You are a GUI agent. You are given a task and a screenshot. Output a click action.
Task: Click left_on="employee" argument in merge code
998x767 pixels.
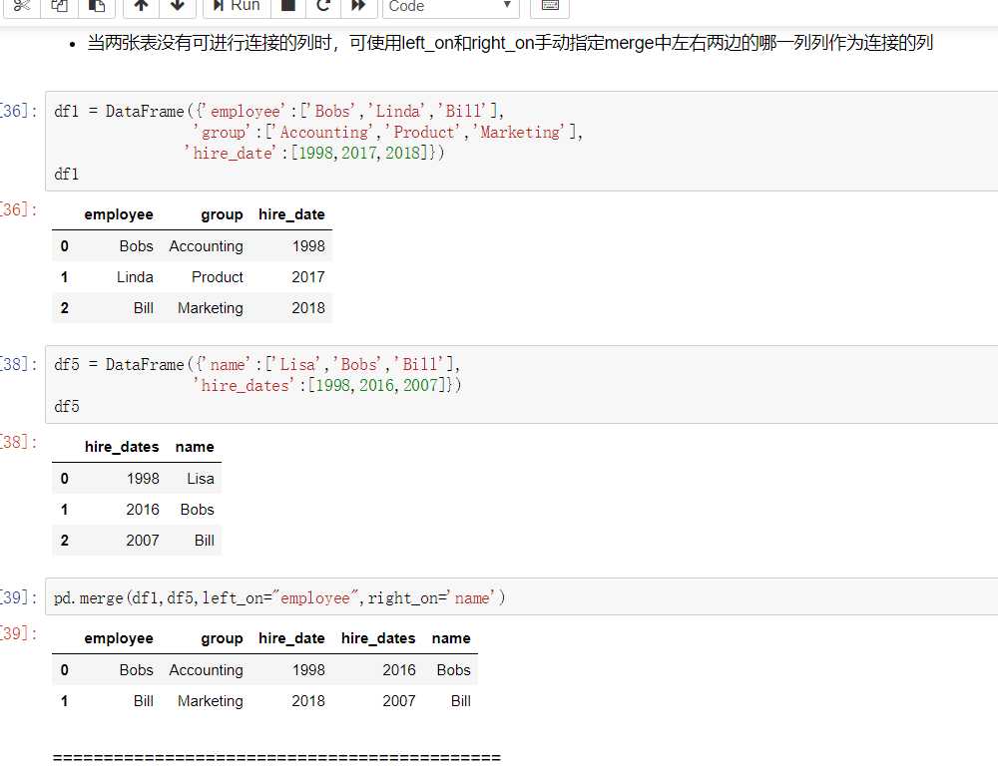point(280,597)
